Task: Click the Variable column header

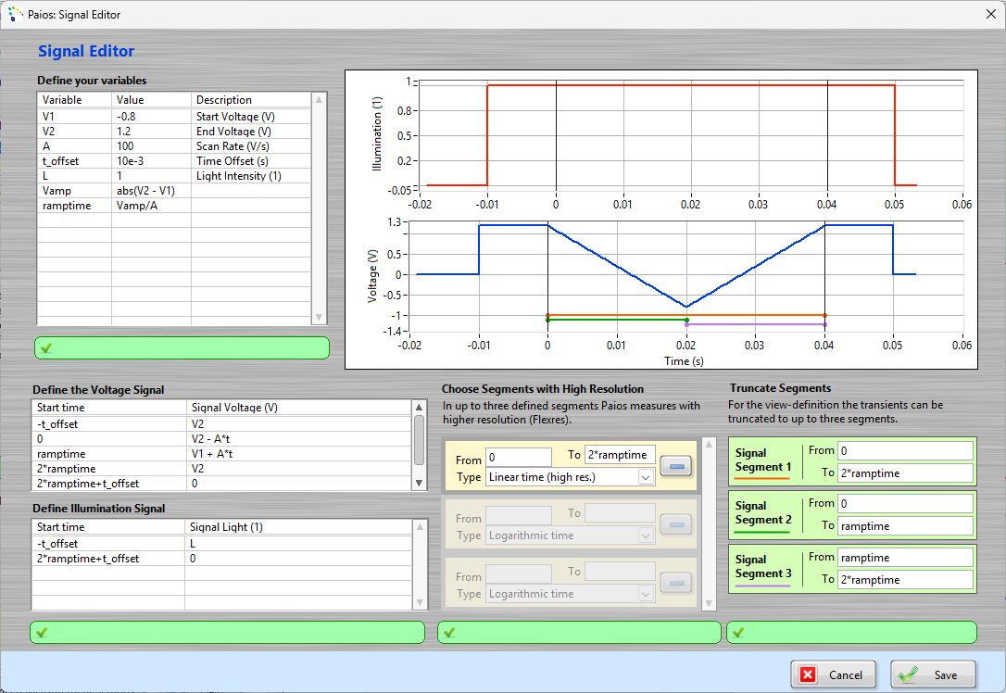Action: click(74, 99)
